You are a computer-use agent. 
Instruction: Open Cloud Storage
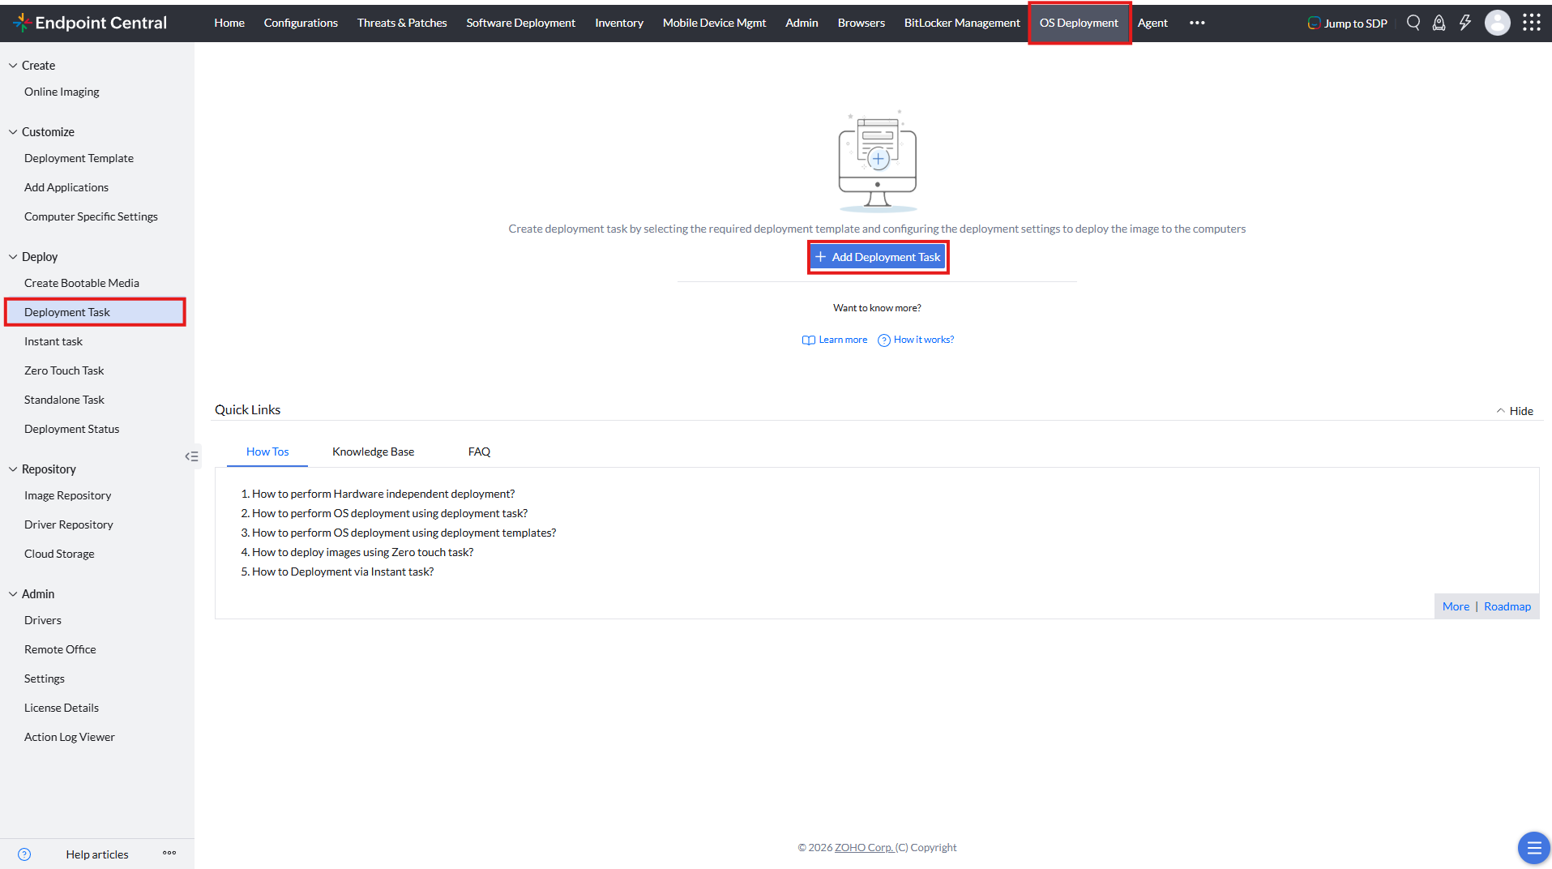(59, 554)
